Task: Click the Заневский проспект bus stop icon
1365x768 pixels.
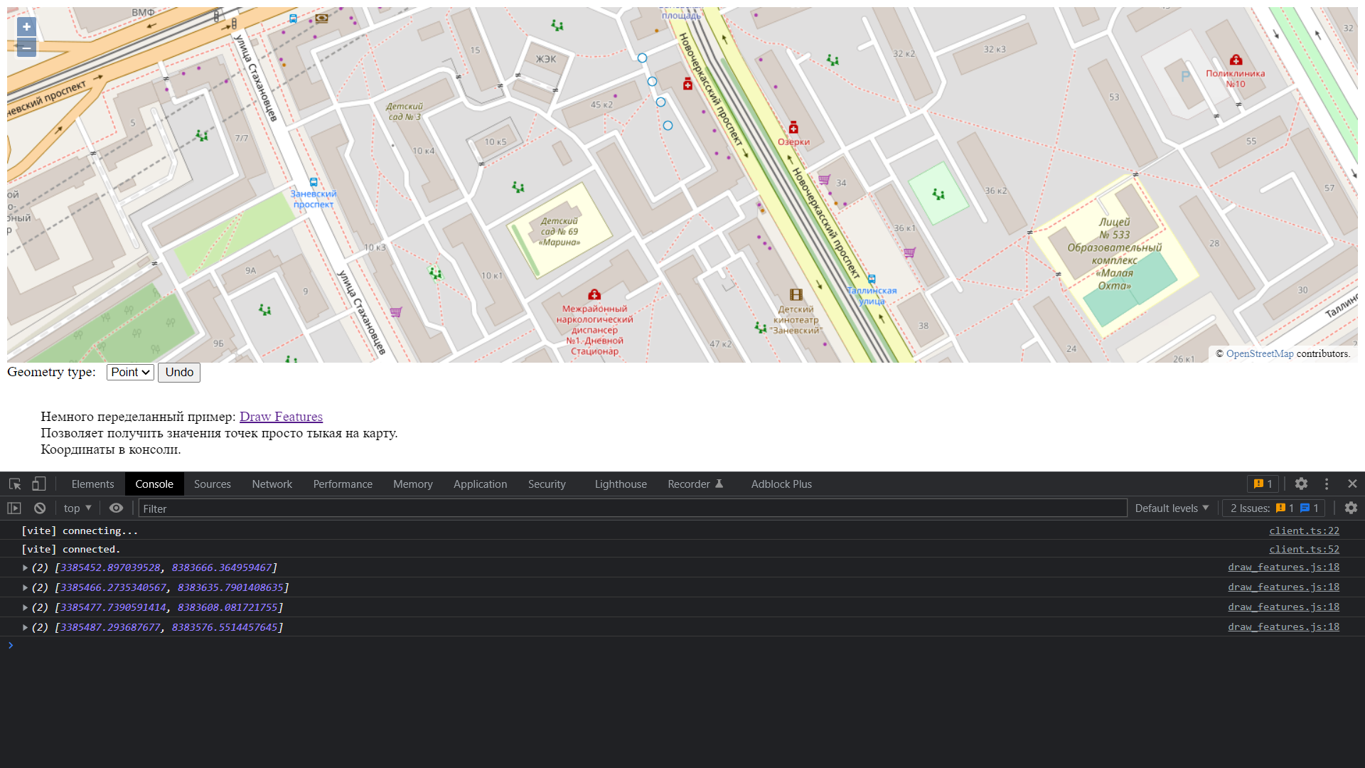Action: [x=314, y=182]
